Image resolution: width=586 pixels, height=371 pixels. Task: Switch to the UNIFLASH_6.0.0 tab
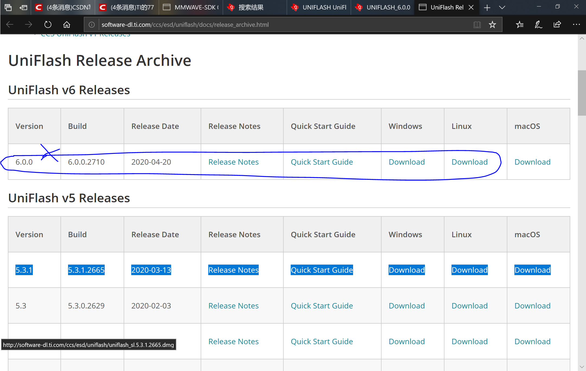383,7
